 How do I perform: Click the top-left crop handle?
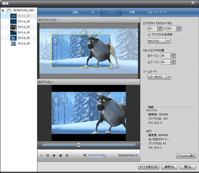pos(52,34)
